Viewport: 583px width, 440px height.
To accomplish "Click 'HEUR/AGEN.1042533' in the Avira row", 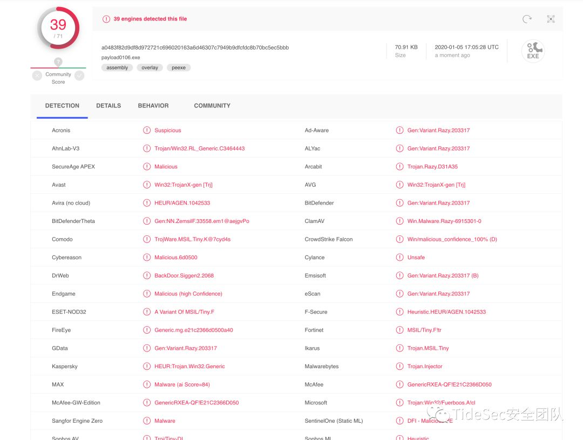I will coord(182,203).
